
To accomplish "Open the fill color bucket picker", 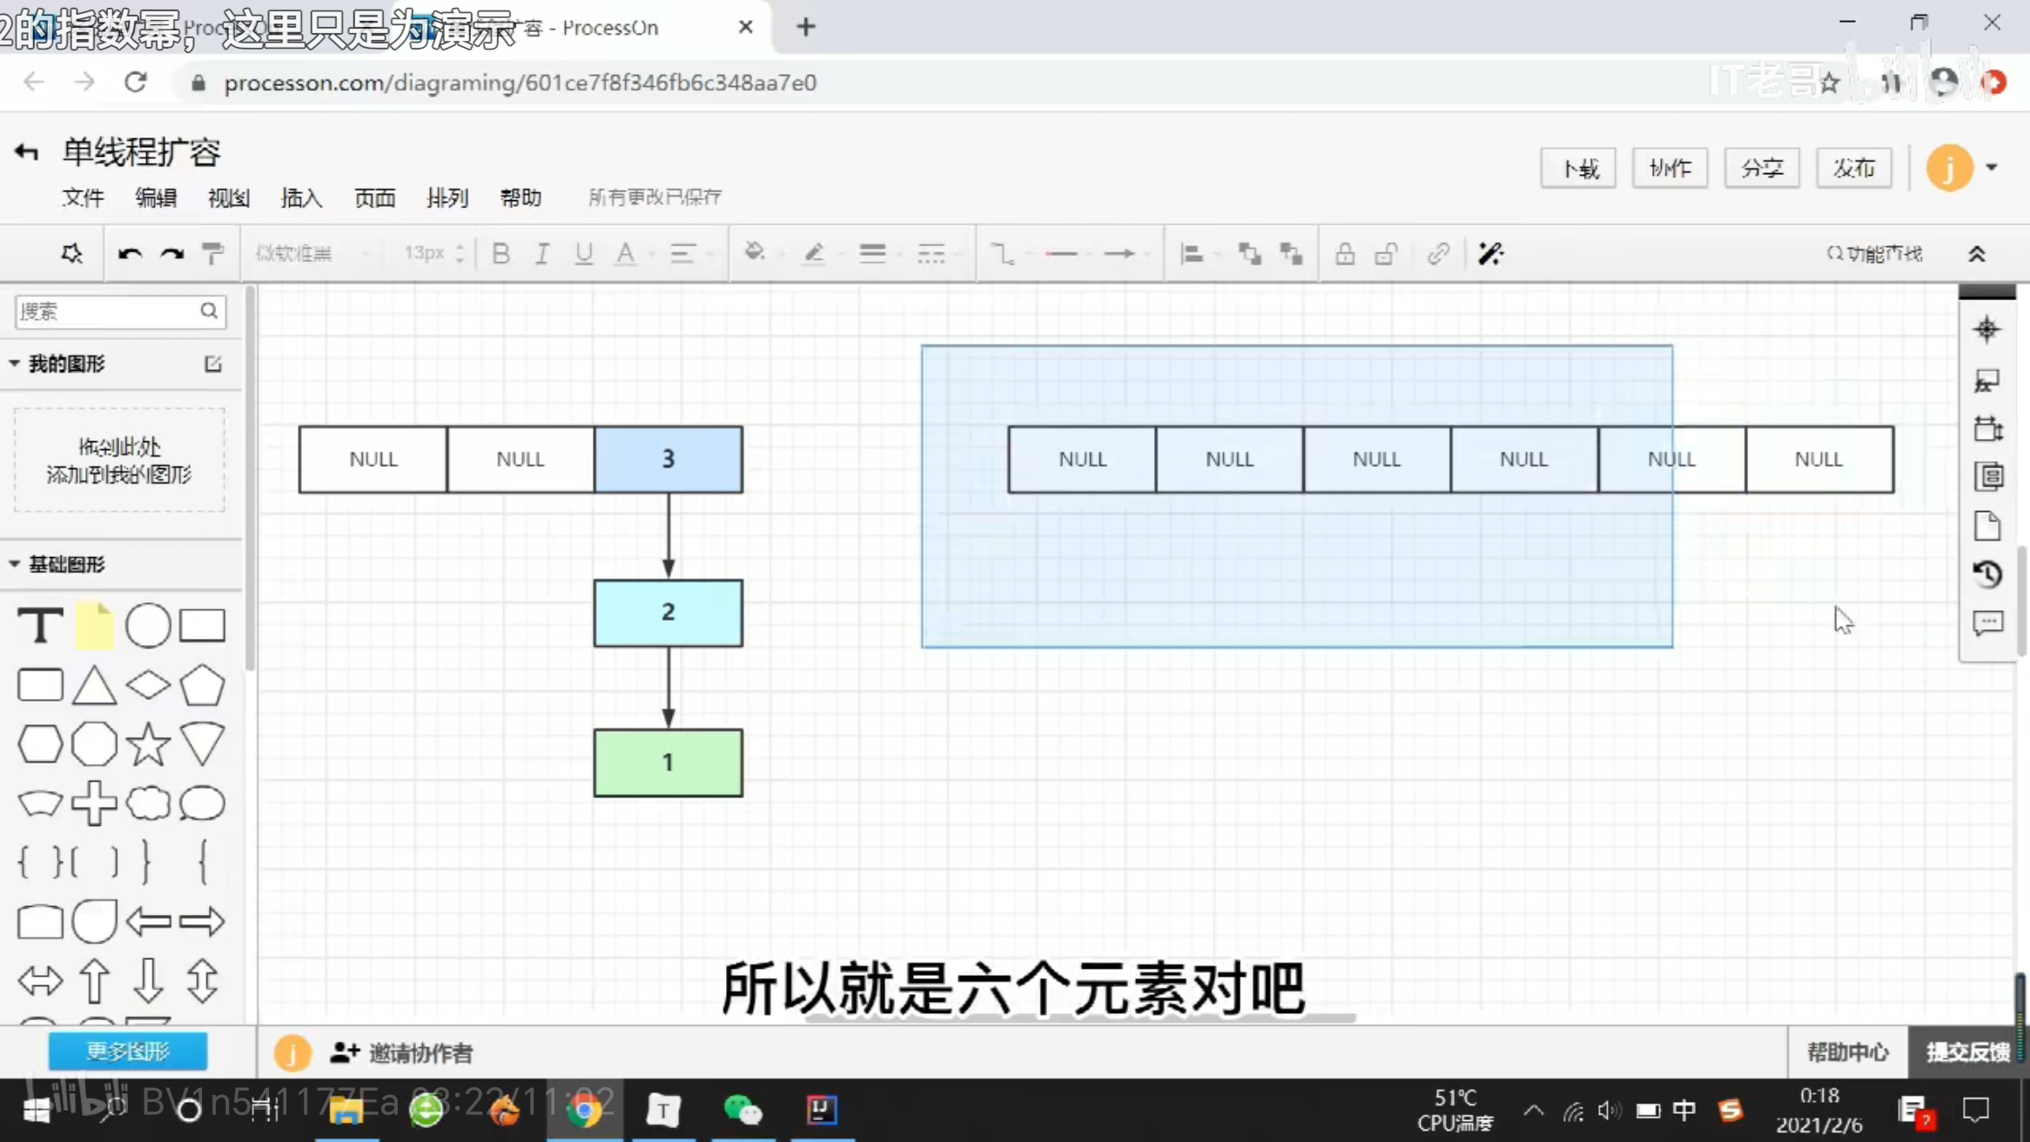I will pos(755,253).
